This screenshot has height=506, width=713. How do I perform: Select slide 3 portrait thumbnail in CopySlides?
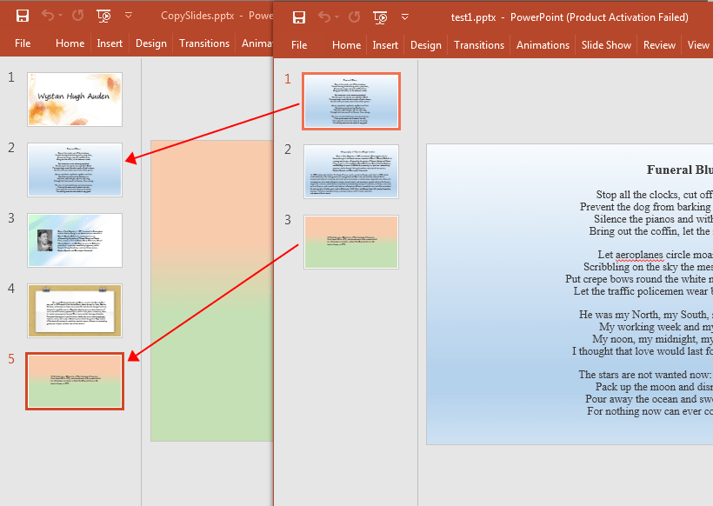pyautogui.click(x=75, y=240)
